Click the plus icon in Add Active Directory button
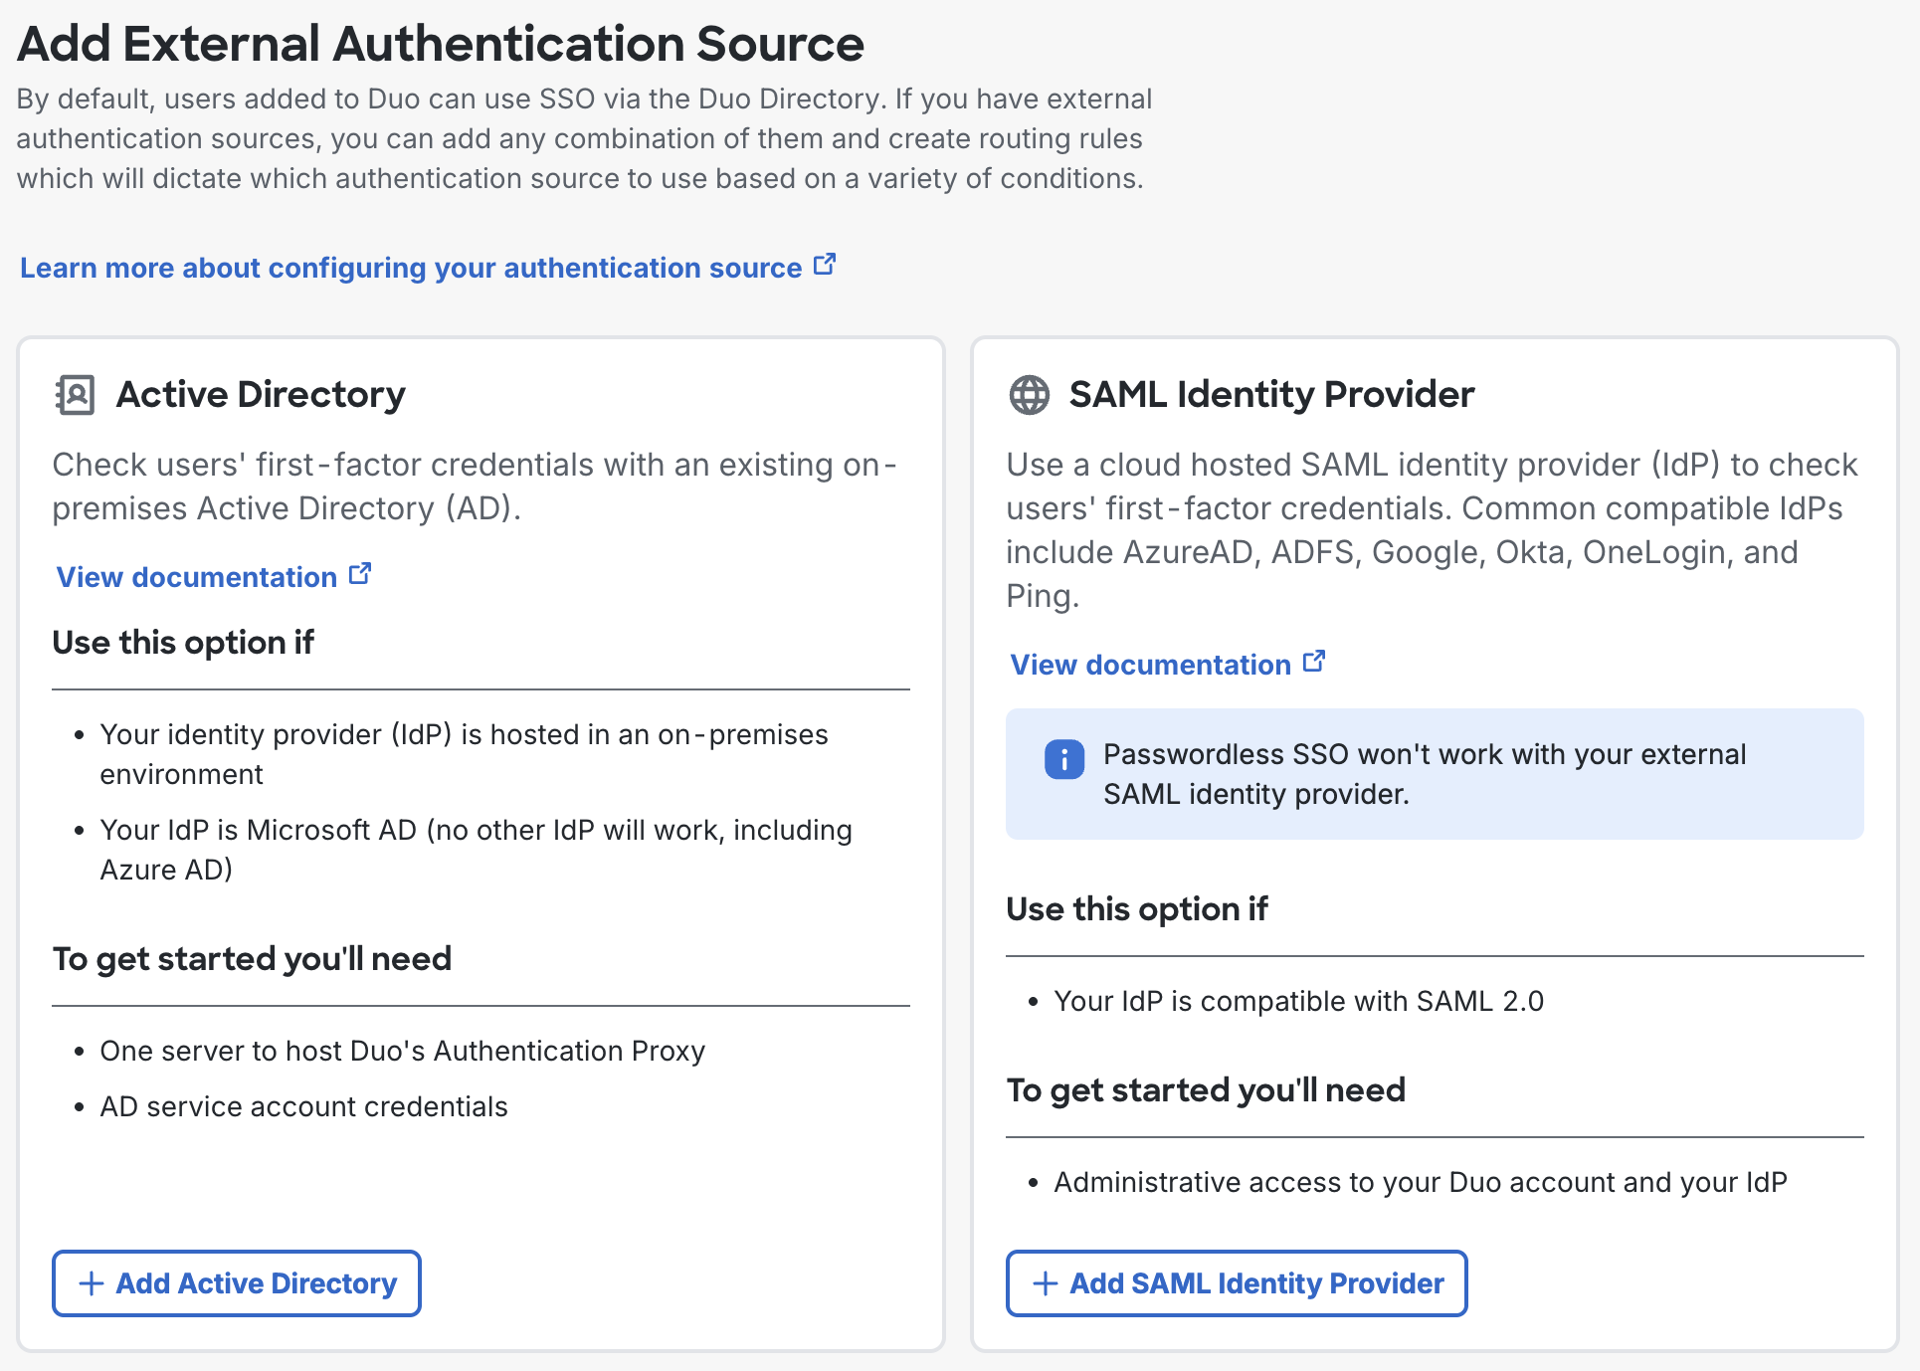The height and width of the screenshot is (1371, 1920). pyautogui.click(x=92, y=1283)
